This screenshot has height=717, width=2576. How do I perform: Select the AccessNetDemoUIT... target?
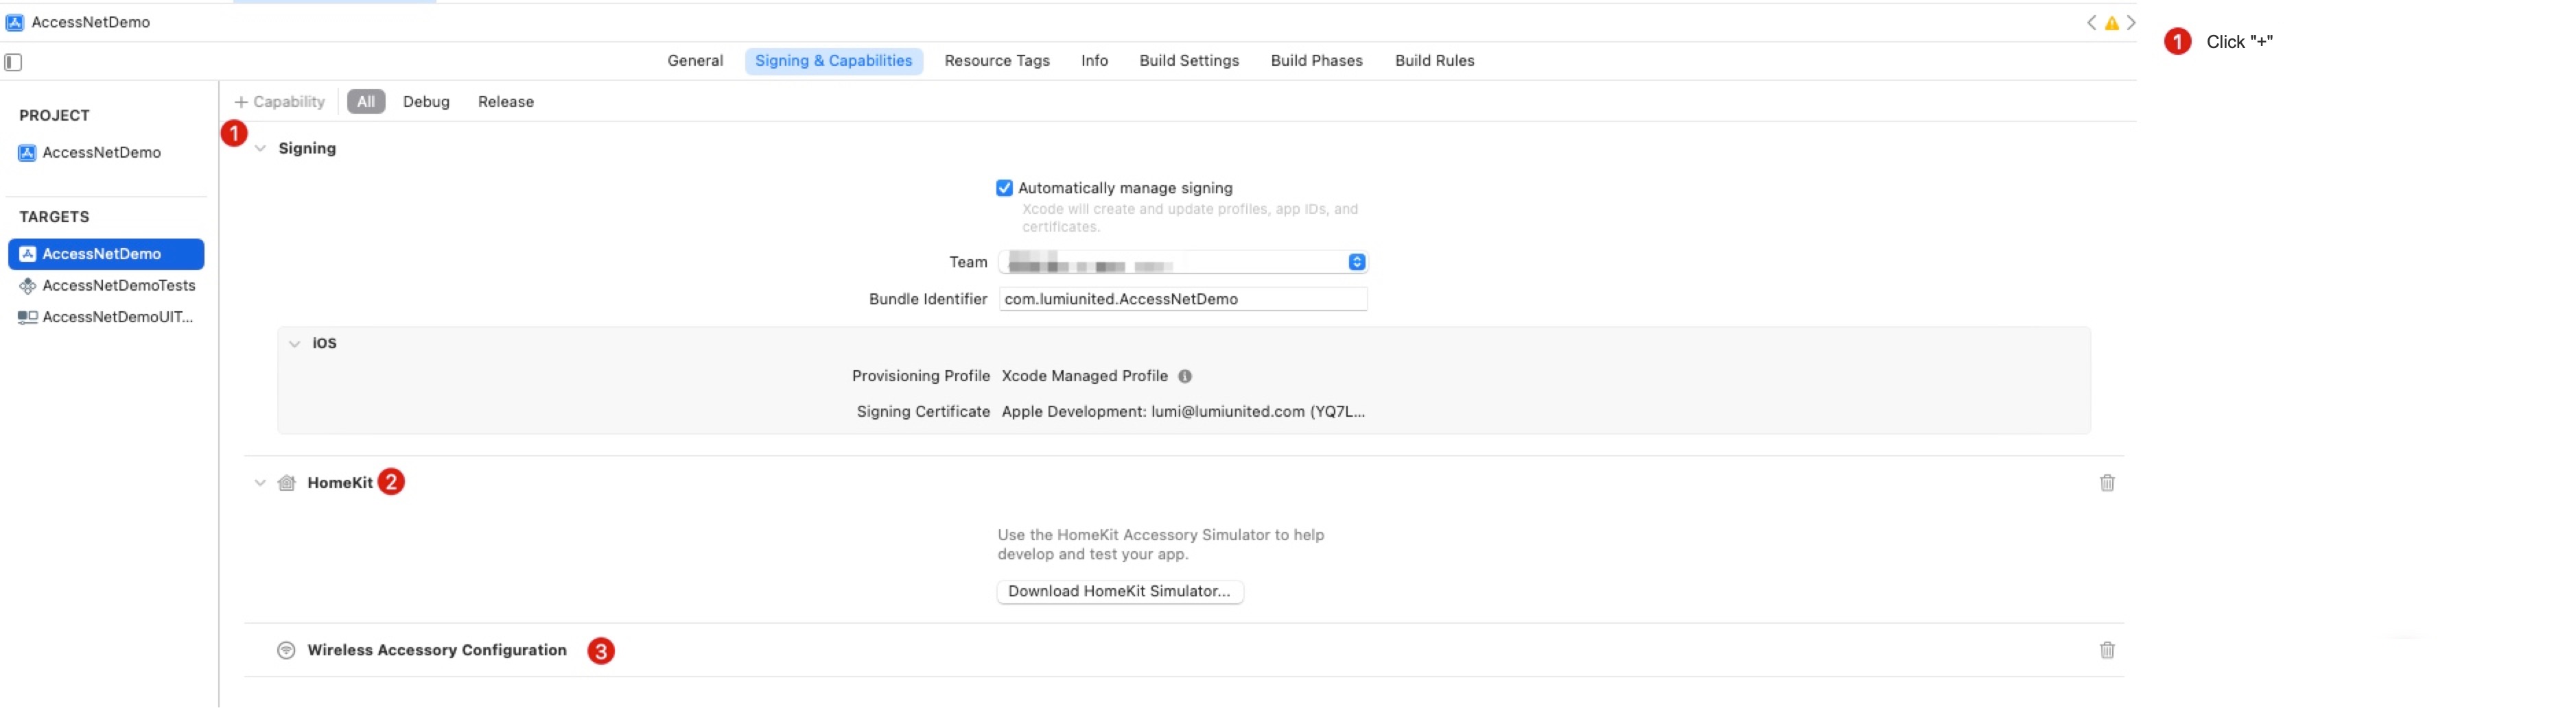[106, 317]
